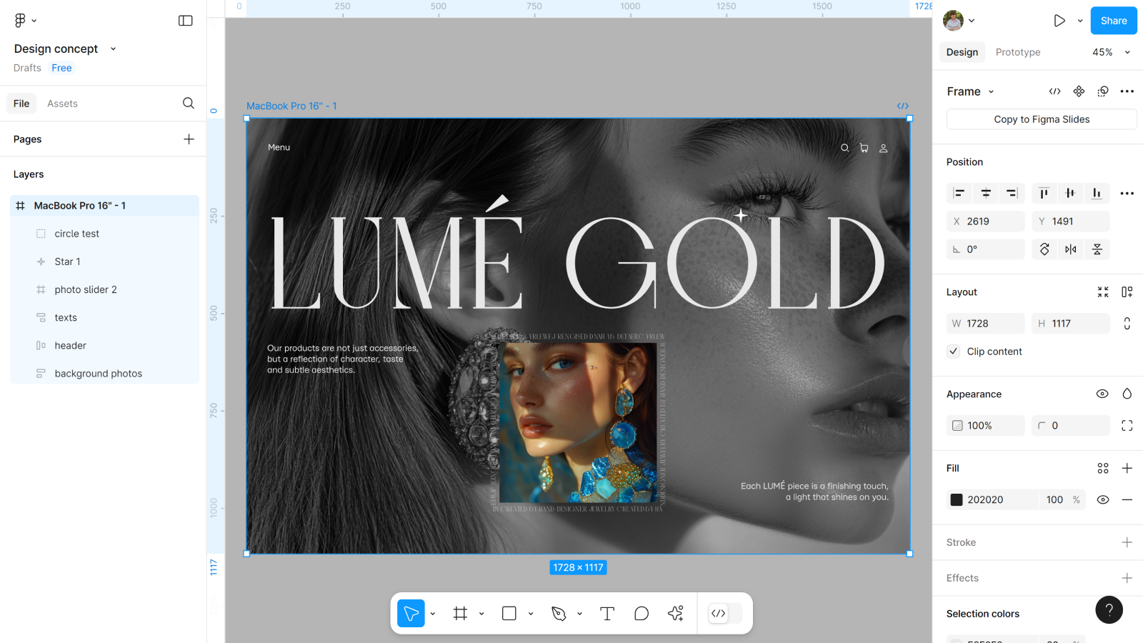The width and height of the screenshot is (1143, 643).
Task: Click the Share button
Action: point(1113,21)
